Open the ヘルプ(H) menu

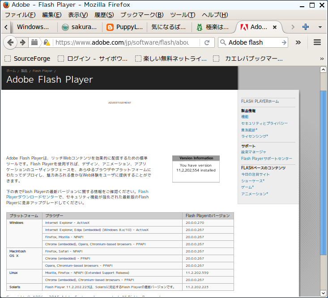pos(215,15)
